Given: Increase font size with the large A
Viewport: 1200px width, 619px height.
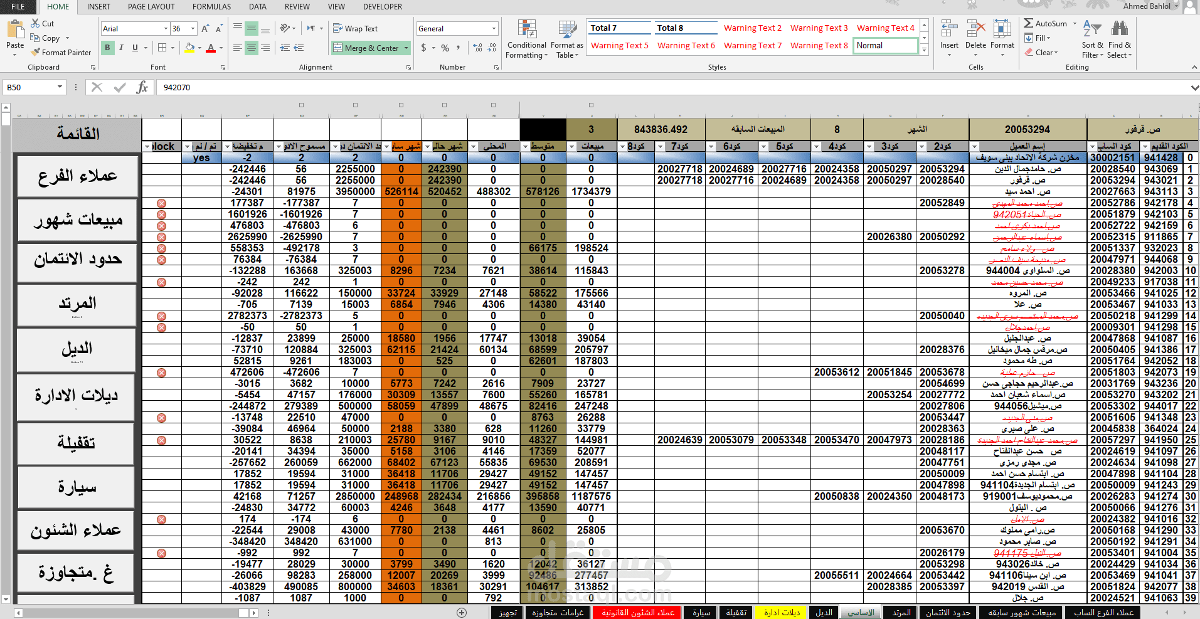Looking at the screenshot, I should [x=206, y=29].
